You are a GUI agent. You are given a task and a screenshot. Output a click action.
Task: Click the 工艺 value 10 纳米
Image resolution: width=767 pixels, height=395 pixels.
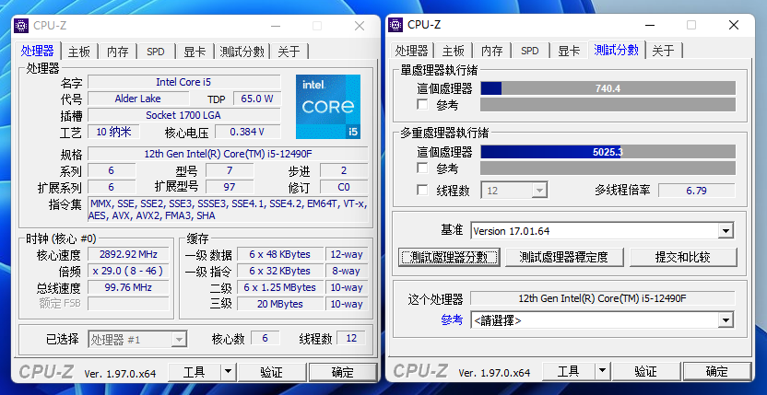[x=113, y=132]
